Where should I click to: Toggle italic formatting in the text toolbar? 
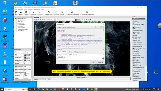[46, 20]
